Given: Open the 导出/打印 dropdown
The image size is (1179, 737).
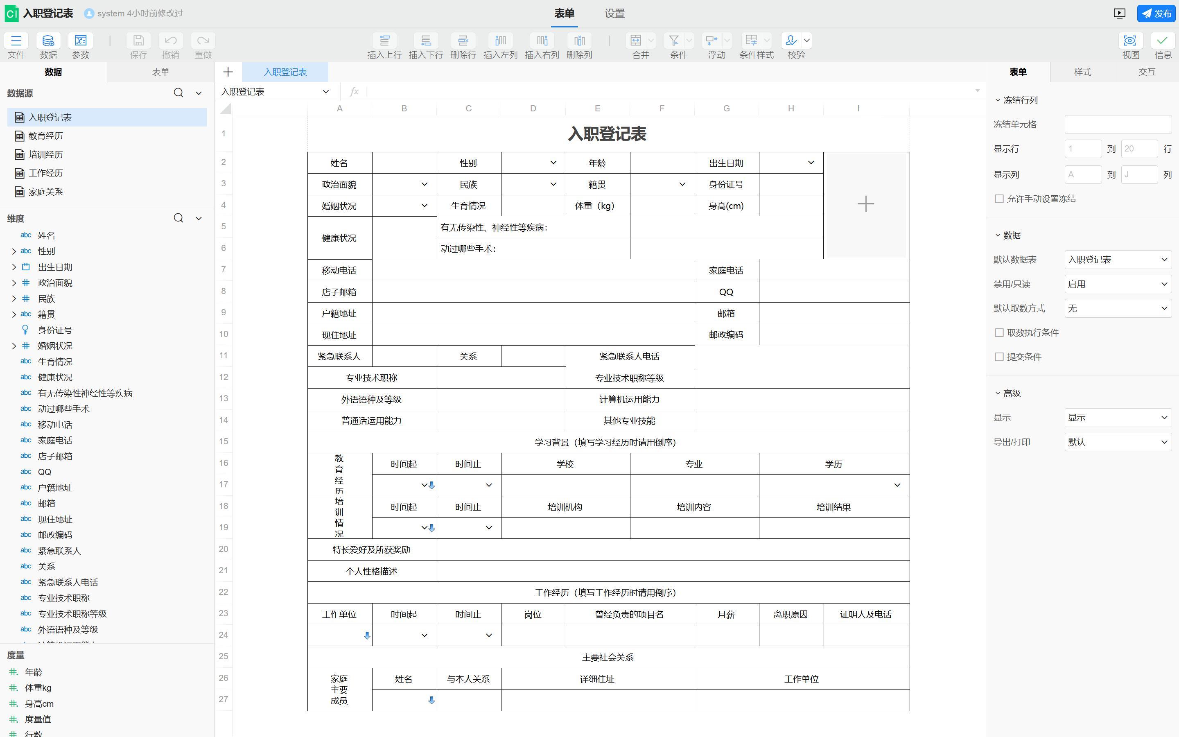Looking at the screenshot, I should (x=1118, y=442).
